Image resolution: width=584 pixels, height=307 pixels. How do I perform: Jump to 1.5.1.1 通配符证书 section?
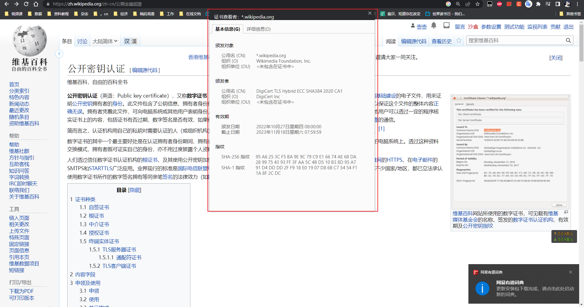120,257
